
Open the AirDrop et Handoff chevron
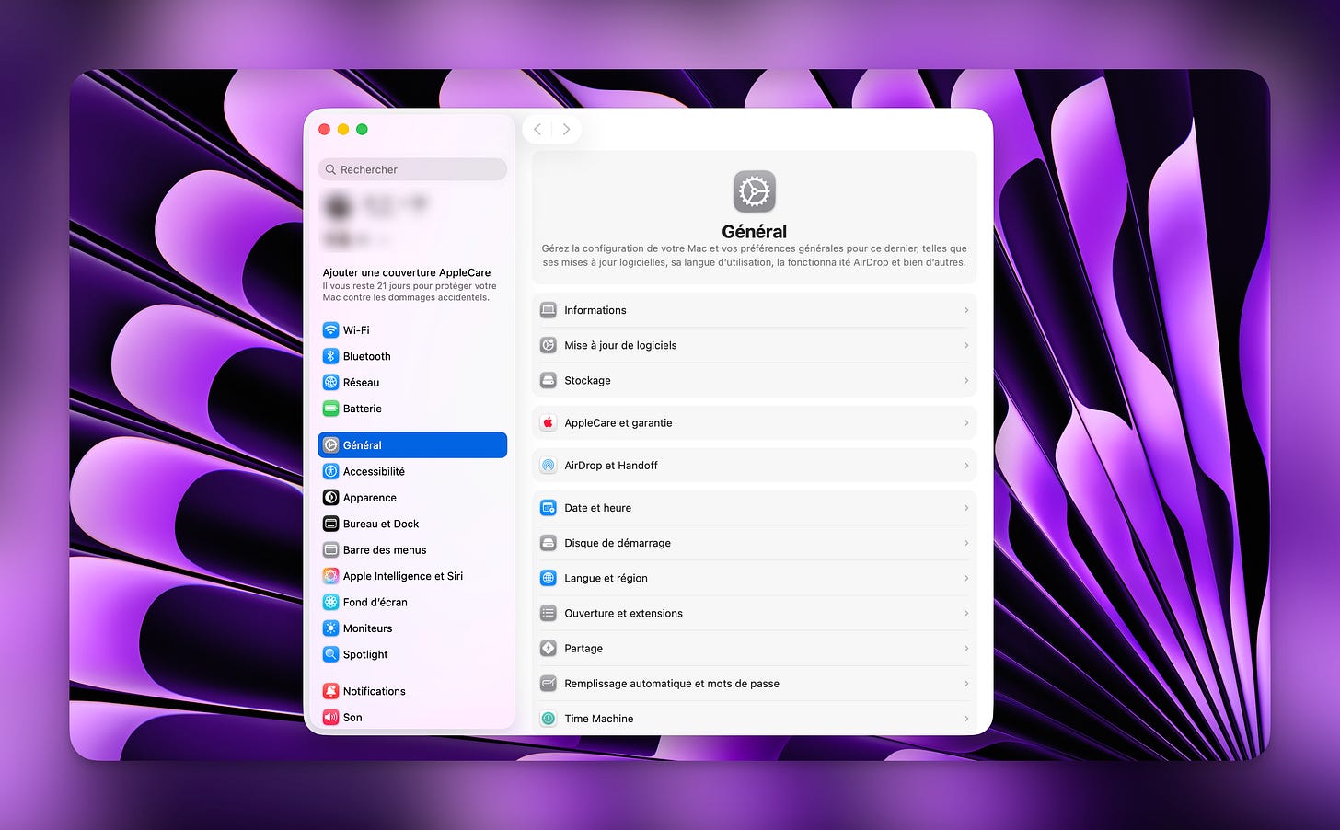tap(965, 466)
